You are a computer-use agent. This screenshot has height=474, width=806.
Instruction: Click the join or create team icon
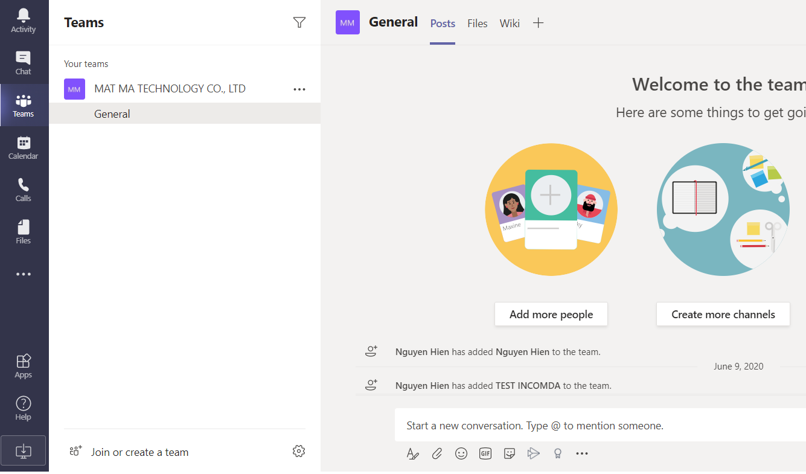75,451
